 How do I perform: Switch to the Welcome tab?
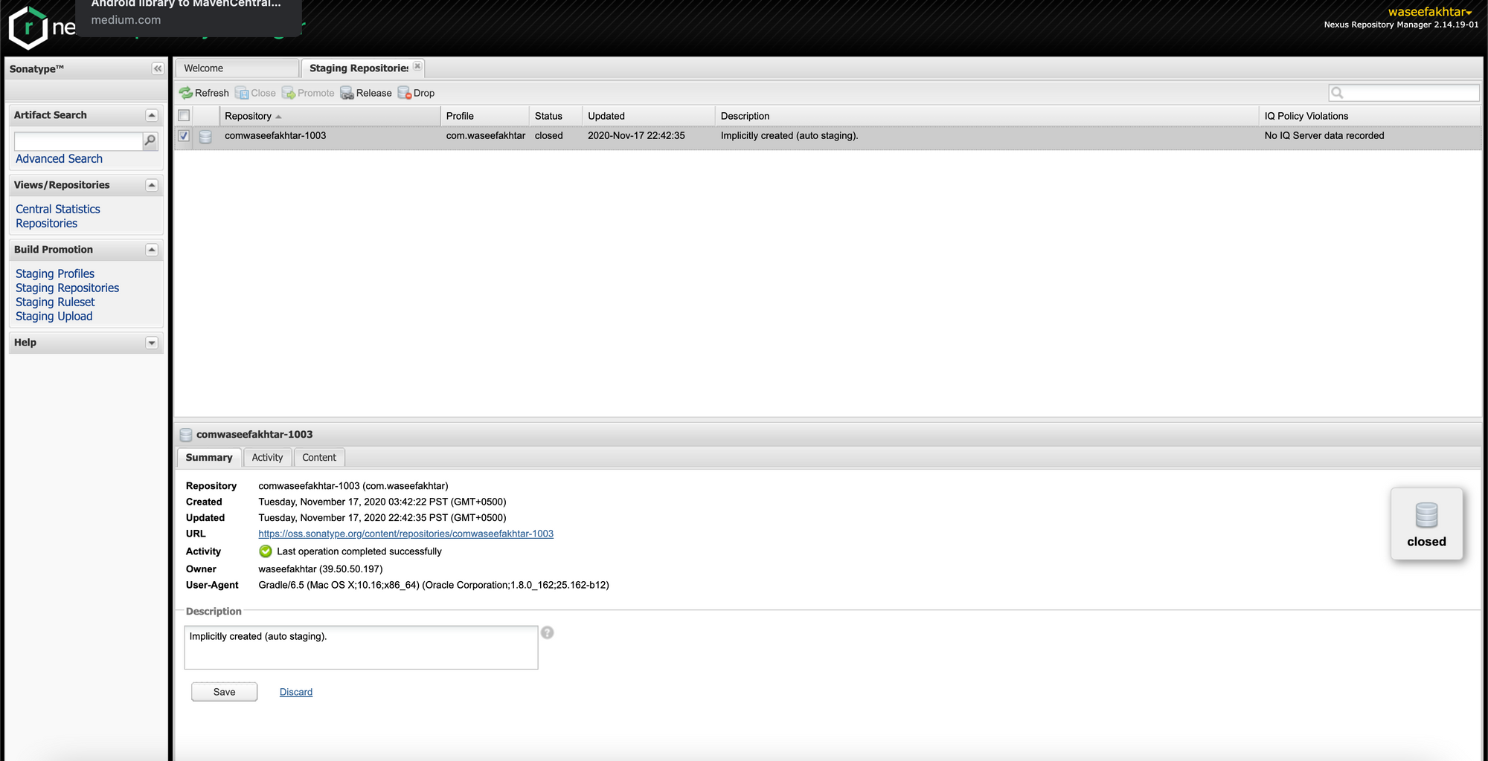(x=237, y=68)
